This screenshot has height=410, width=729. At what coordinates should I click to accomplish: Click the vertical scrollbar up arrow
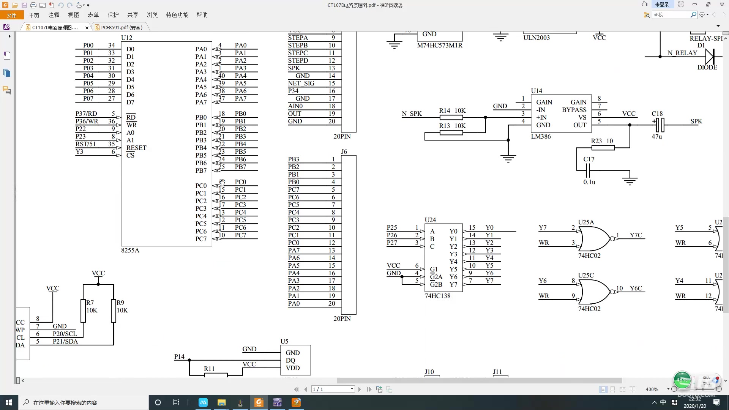(x=726, y=38)
